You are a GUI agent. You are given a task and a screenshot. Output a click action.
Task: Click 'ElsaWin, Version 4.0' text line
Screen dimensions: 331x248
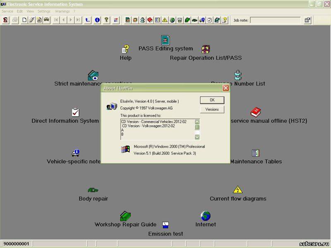coord(149,101)
